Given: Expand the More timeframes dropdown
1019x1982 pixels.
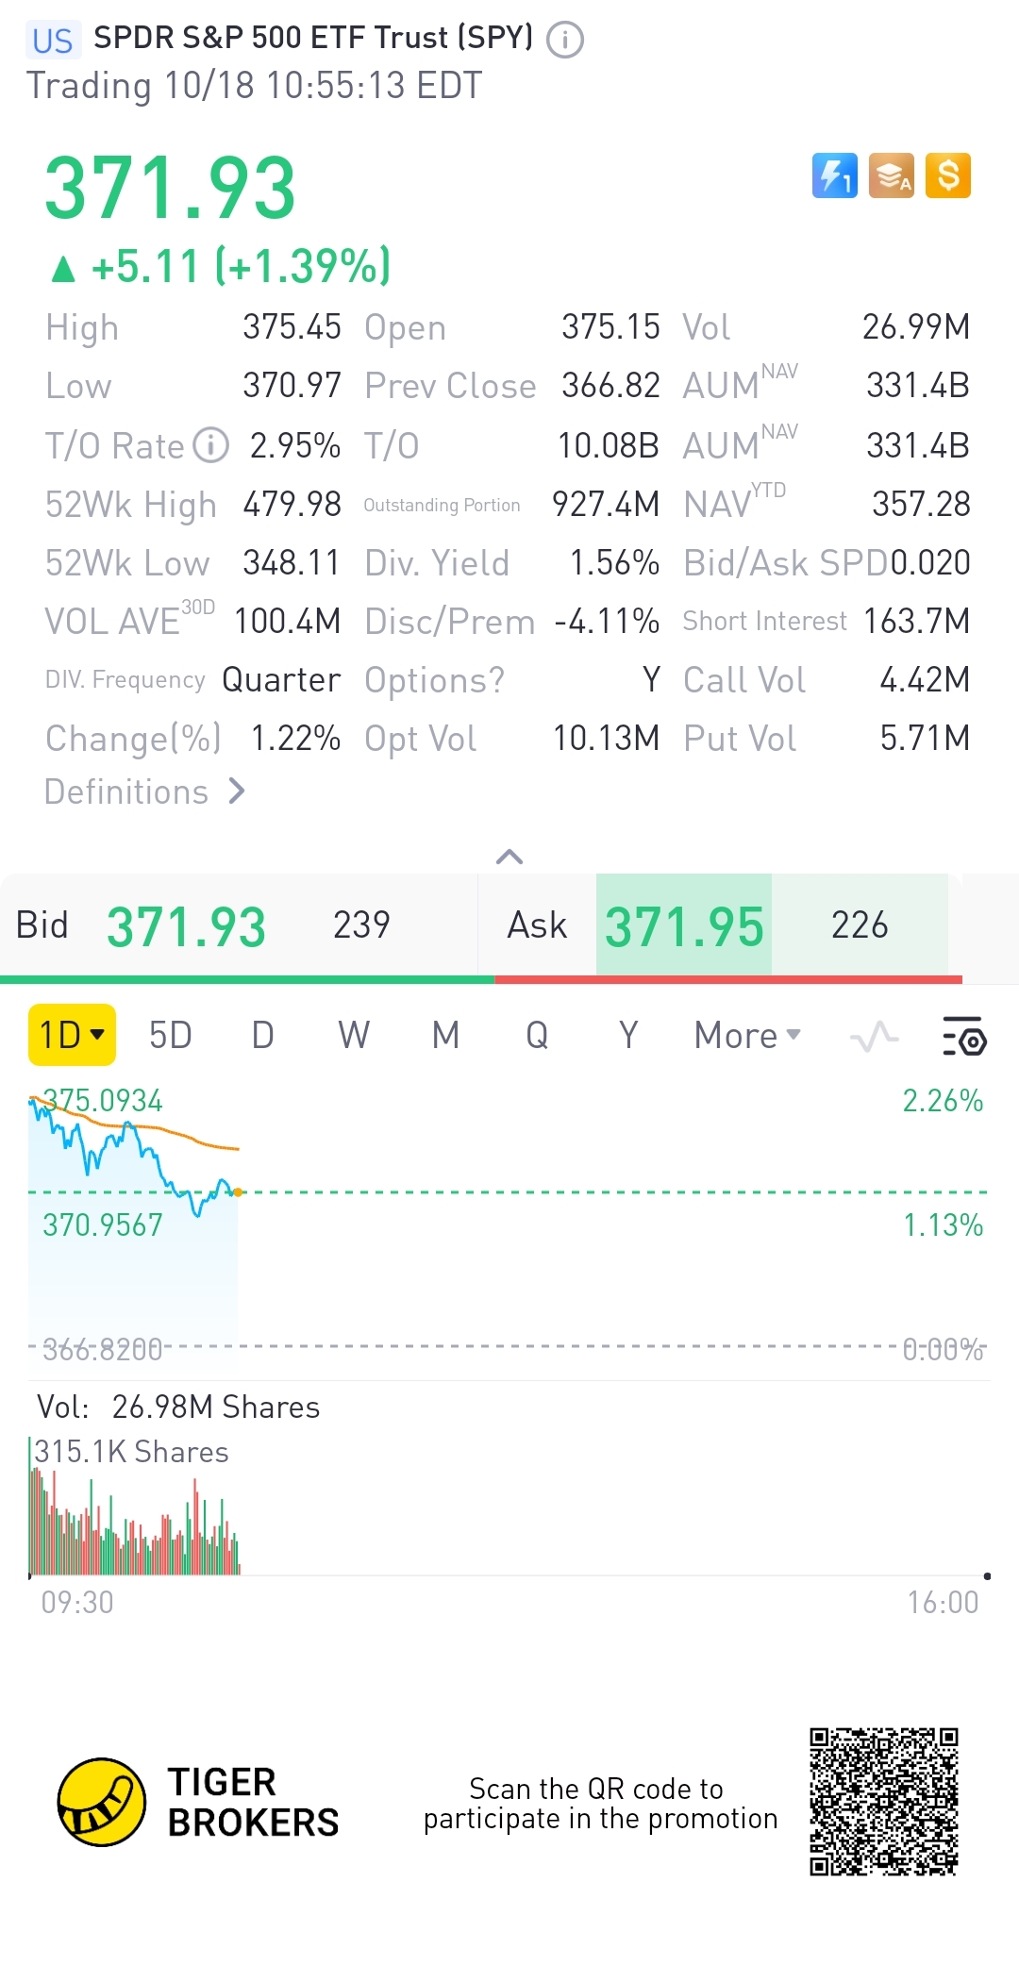Looking at the screenshot, I should (747, 1036).
